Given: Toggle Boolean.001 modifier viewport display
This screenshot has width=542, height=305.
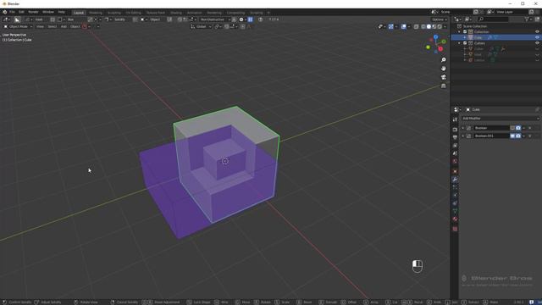Looking at the screenshot, I should pos(512,136).
